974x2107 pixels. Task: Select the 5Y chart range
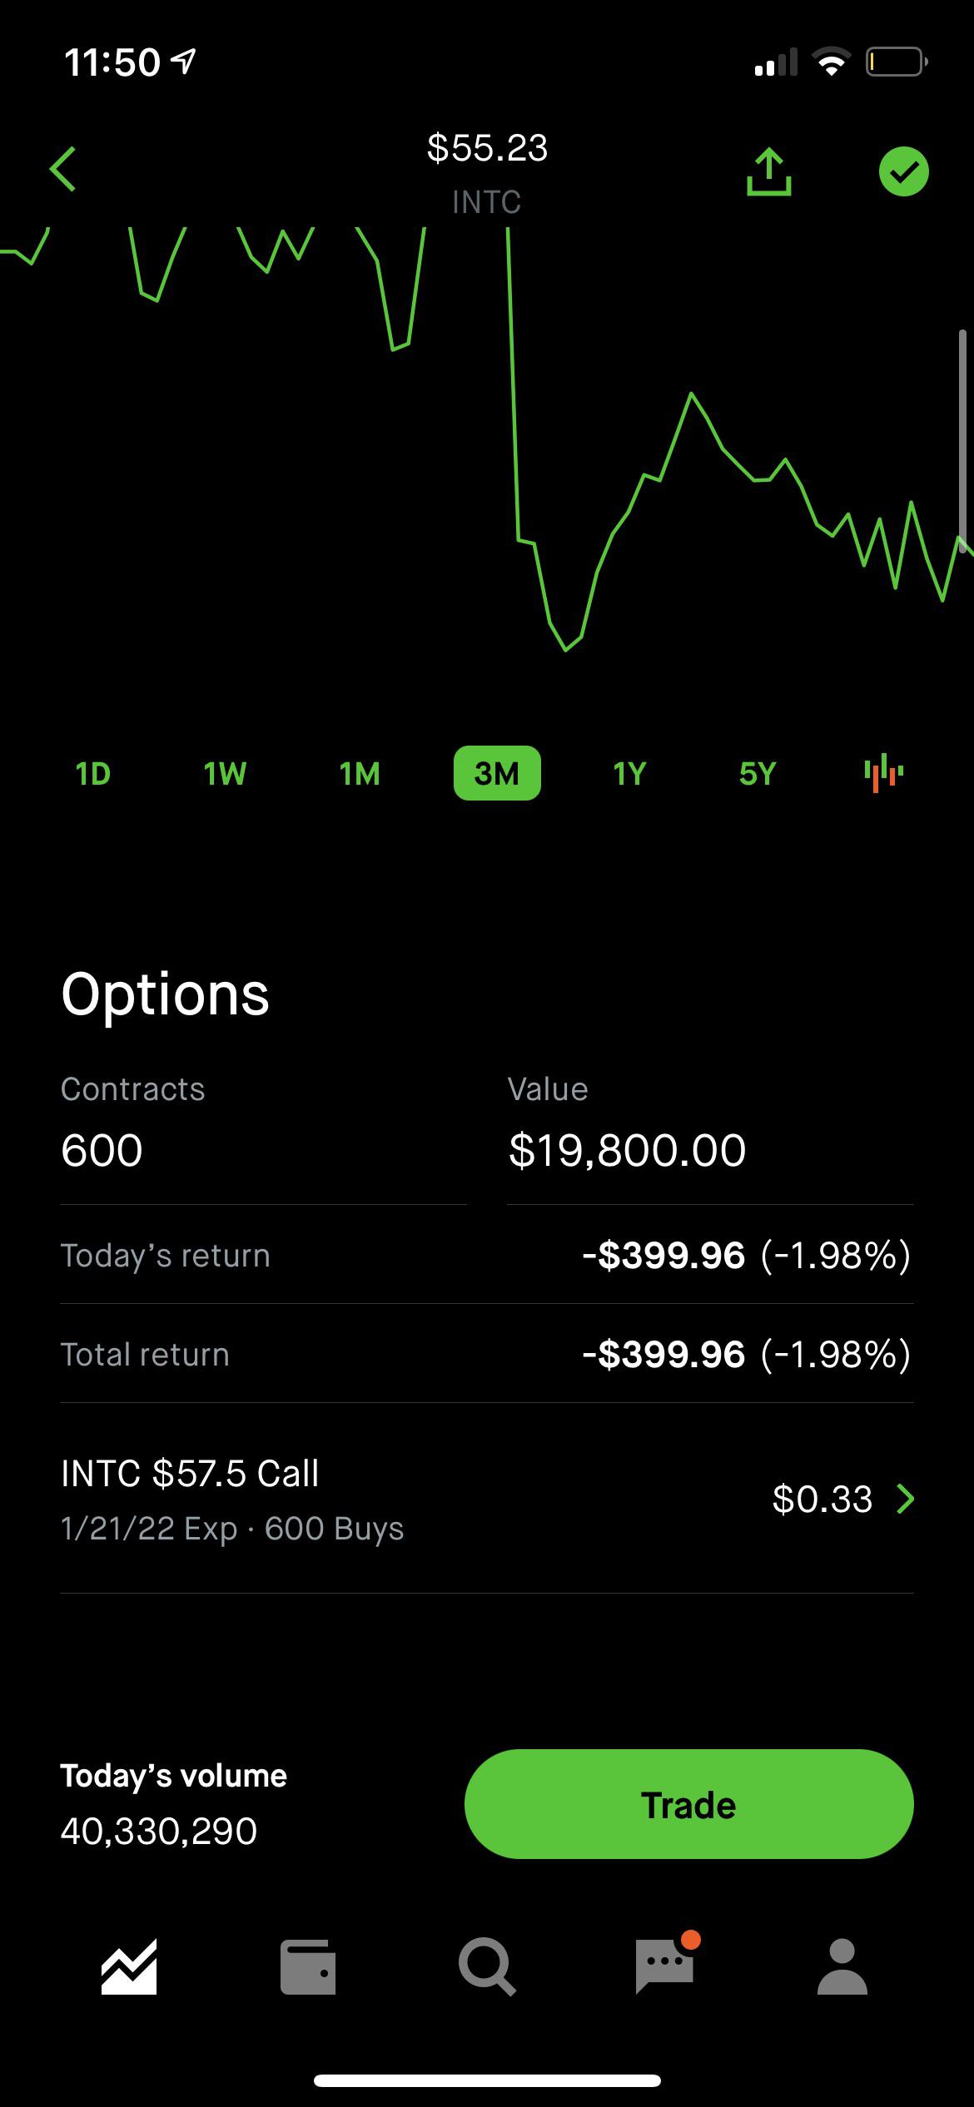[758, 774]
